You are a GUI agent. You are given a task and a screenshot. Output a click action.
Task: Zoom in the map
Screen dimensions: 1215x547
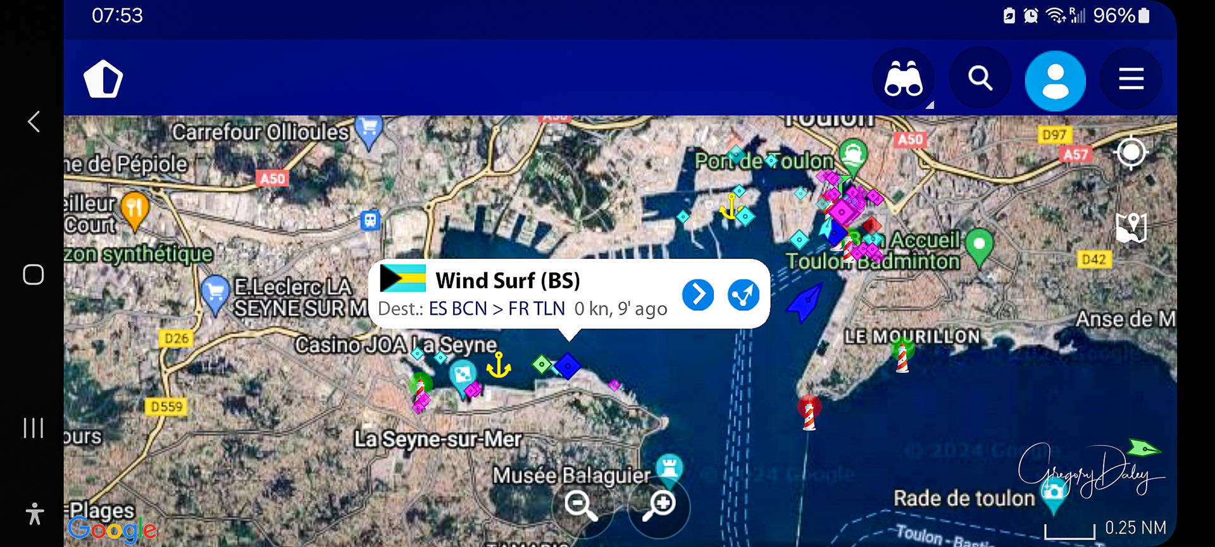(x=658, y=506)
